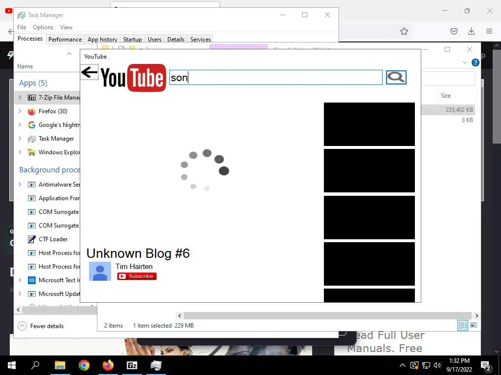501x375 pixels.
Task: Collapse the sort chevron above Name column
Action: coord(69,54)
